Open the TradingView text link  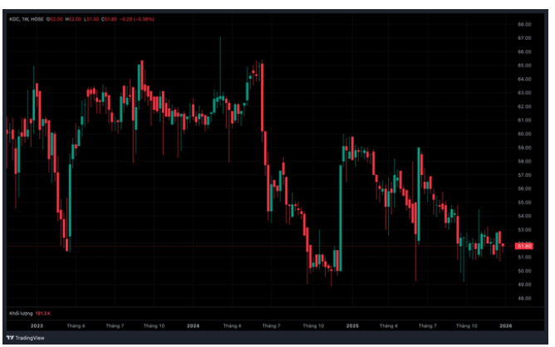[30, 338]
